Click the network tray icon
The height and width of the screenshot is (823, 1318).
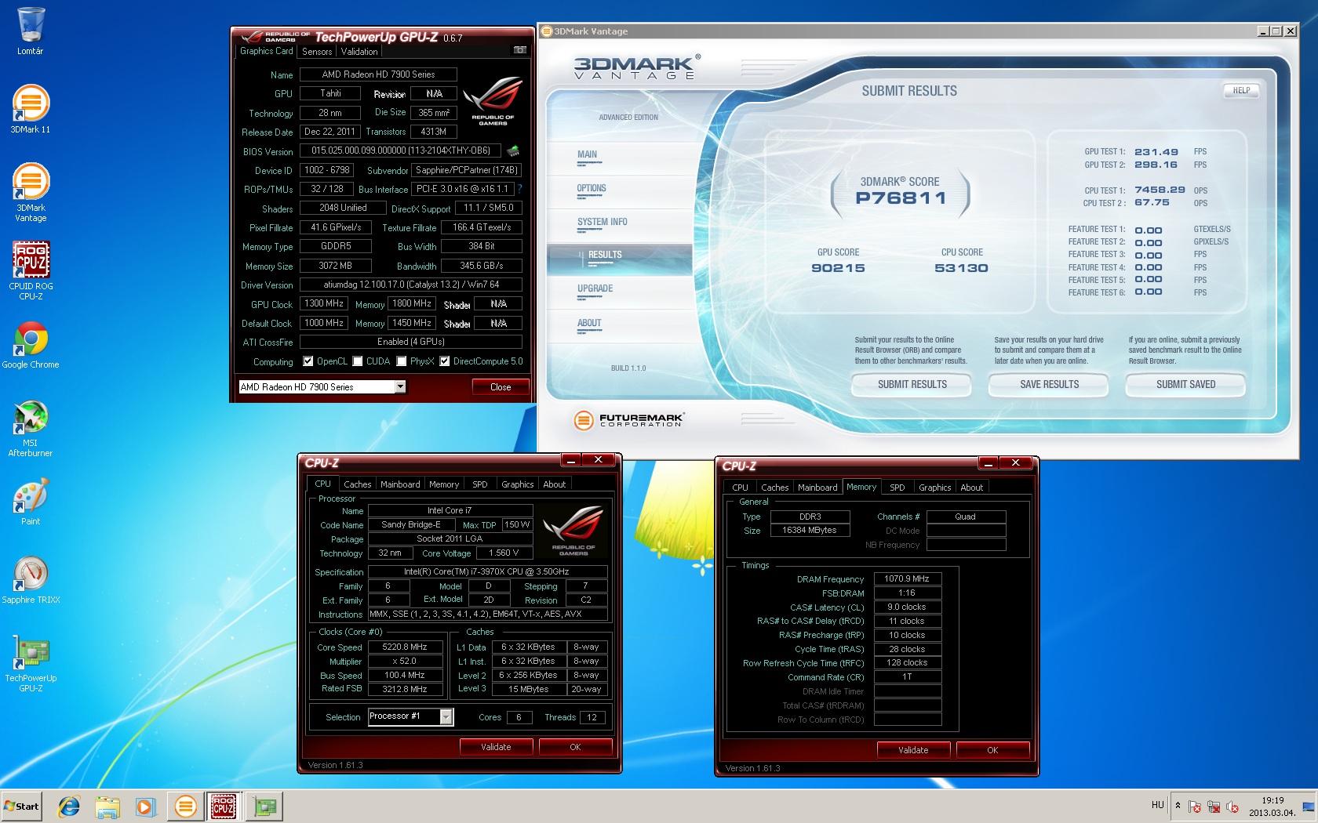1214,807
